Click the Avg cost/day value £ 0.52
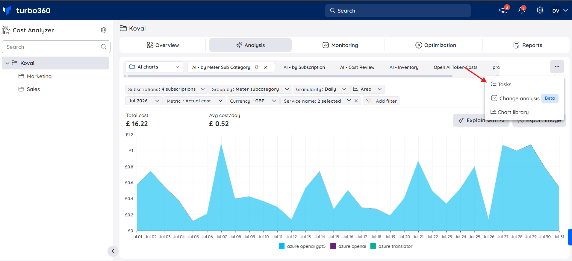 point(219,124)
